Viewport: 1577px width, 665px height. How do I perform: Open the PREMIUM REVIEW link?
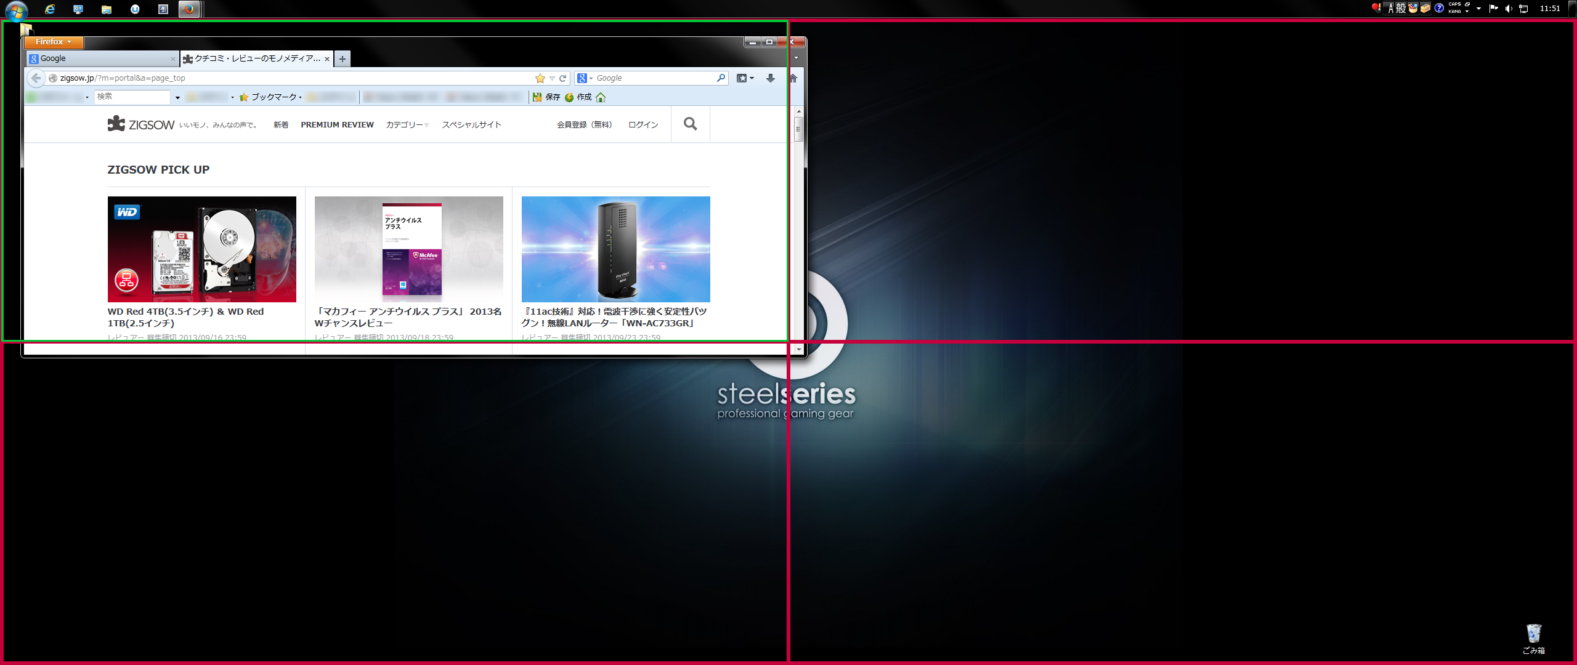click(337, 124)
